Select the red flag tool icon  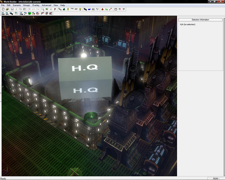[55, 9]
